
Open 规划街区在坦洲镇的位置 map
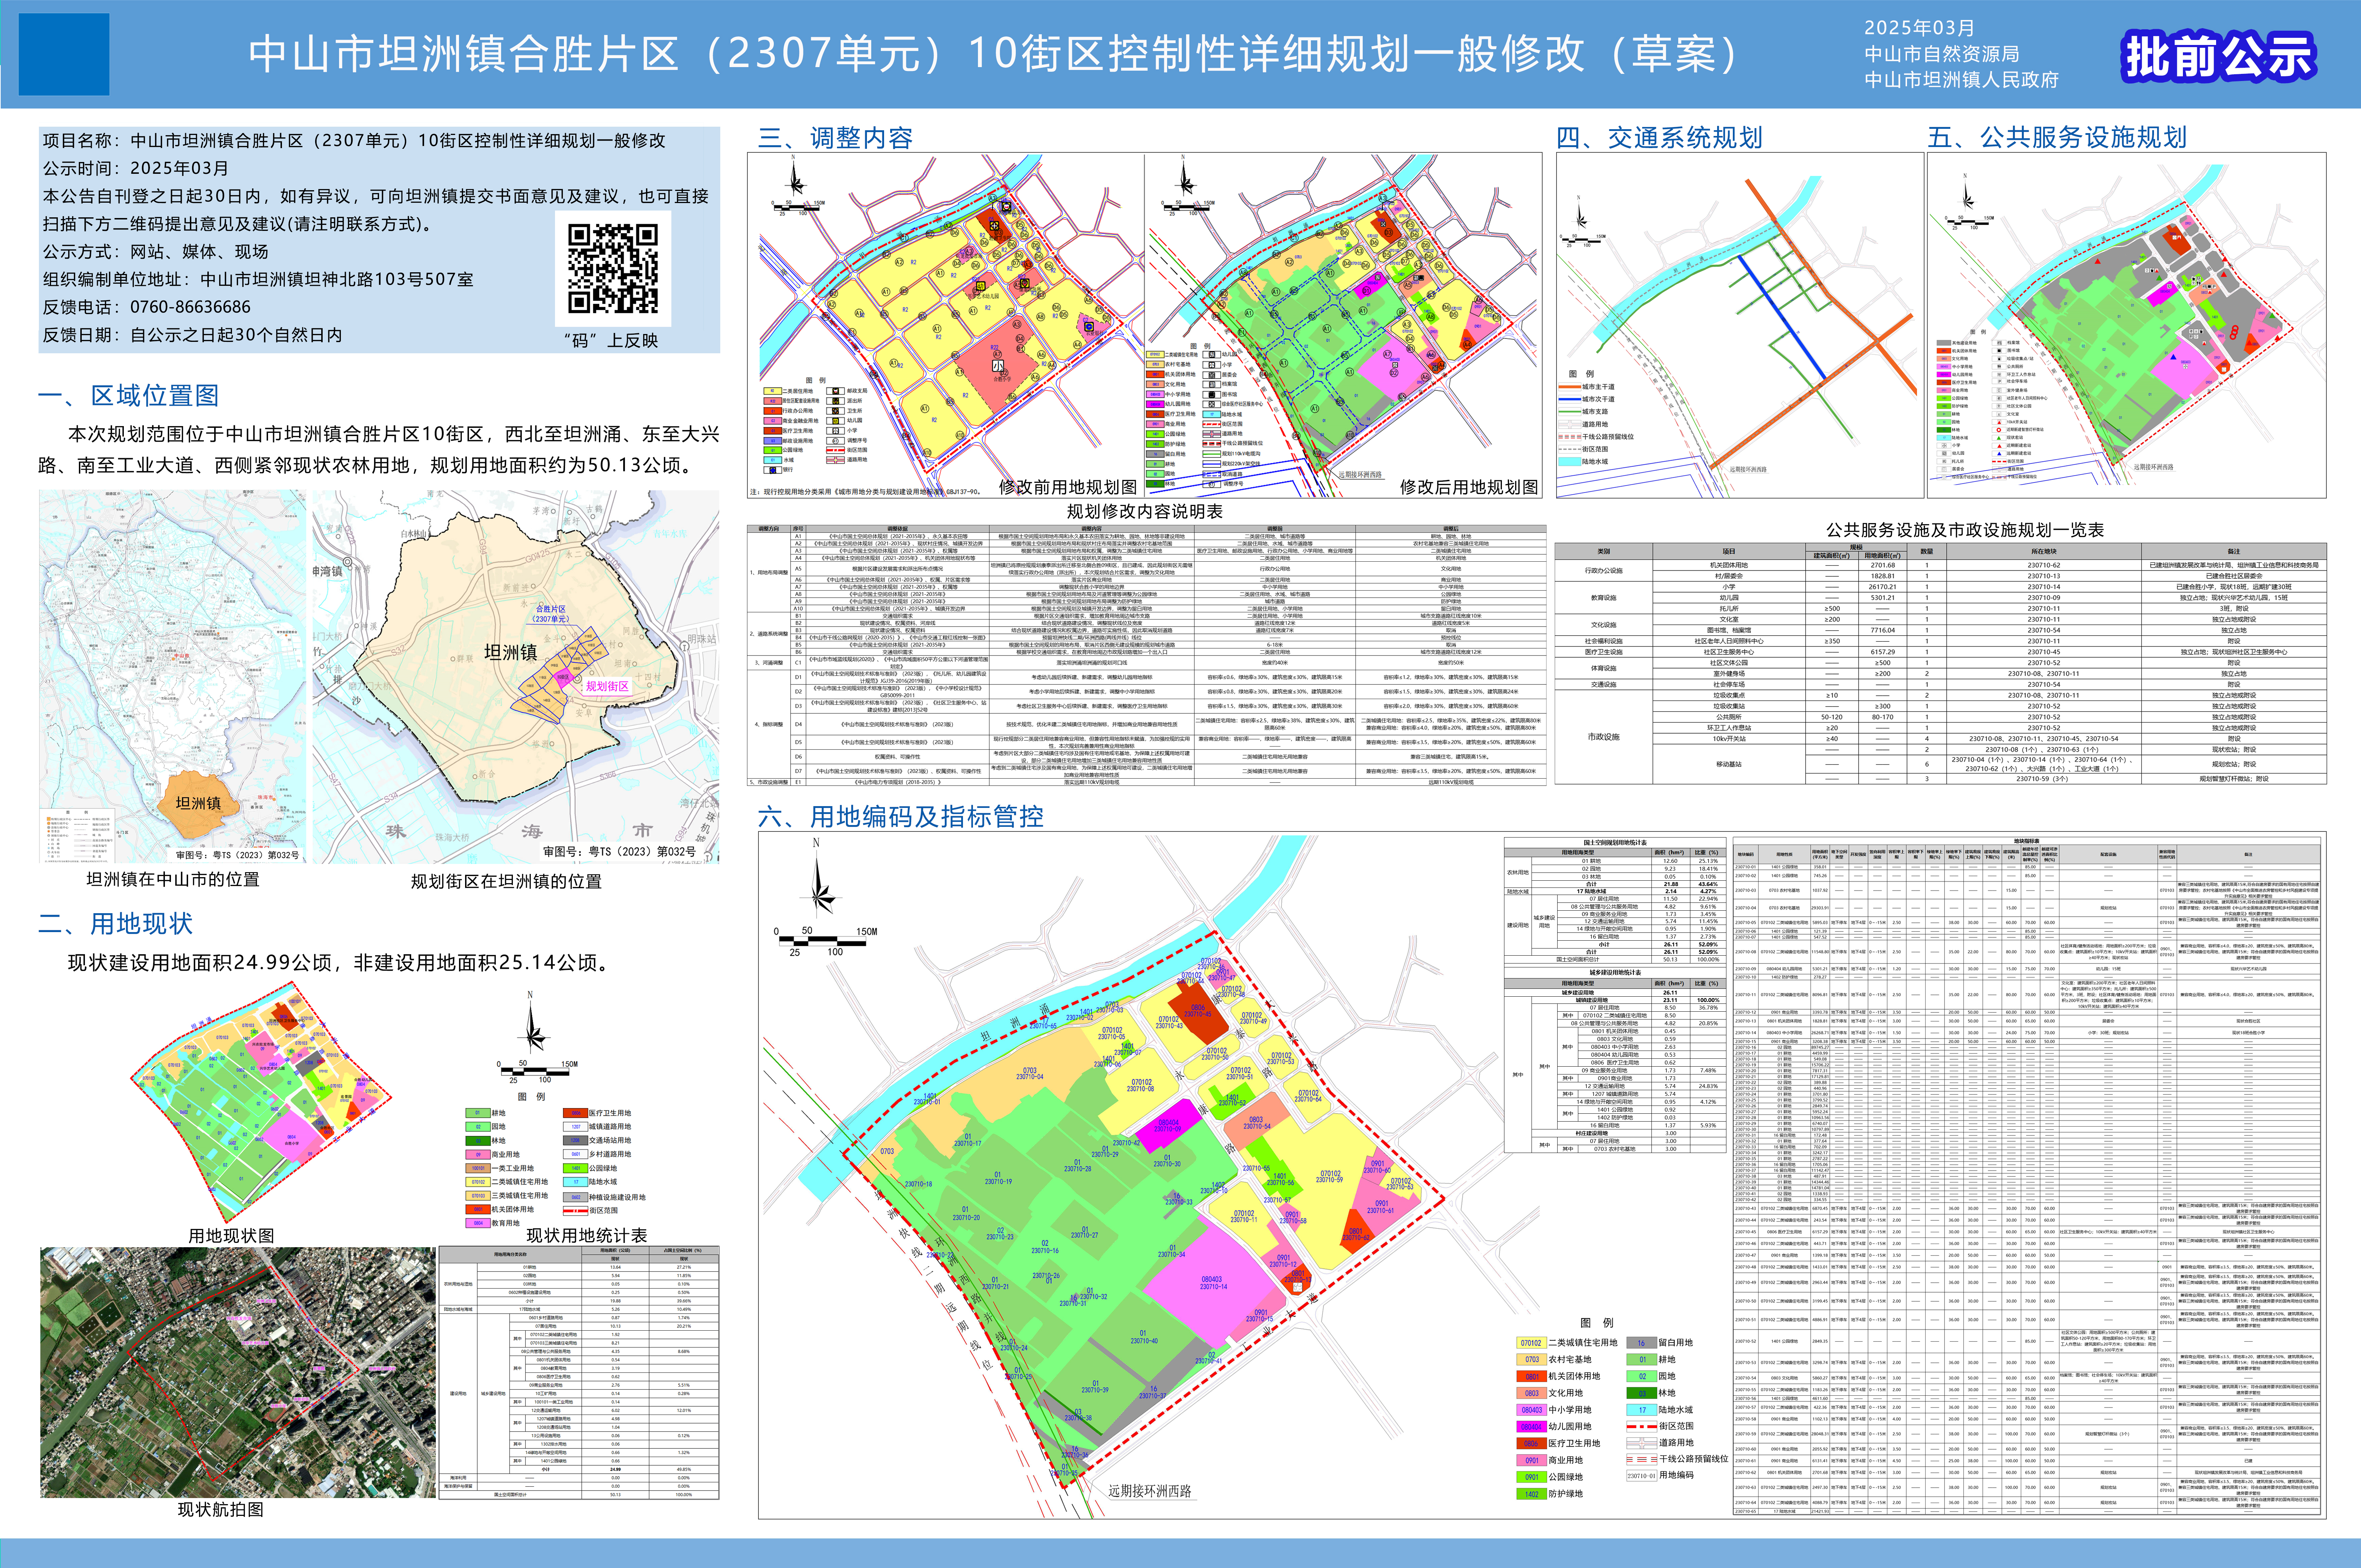(516, 676)
